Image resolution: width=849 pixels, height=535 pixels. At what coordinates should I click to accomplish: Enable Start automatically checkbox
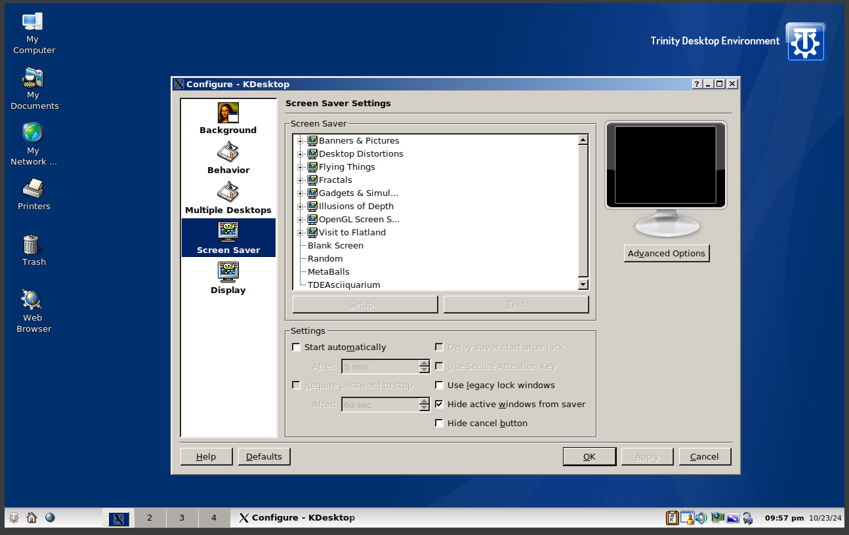(x=297, y=347)
